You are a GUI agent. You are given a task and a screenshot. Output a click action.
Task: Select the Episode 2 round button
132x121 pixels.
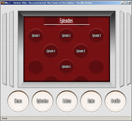coord(66,36)
